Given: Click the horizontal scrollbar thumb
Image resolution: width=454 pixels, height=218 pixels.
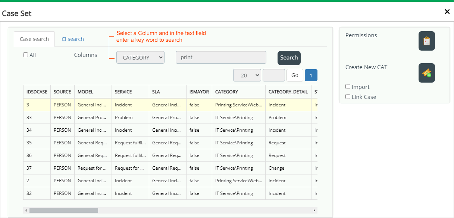Looking at the screenshot, I should pyautogui.click(x=64, y=211).
